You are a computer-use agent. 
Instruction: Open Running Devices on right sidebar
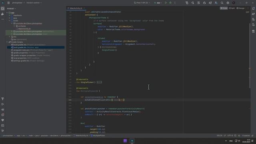(x=253, y=25)
